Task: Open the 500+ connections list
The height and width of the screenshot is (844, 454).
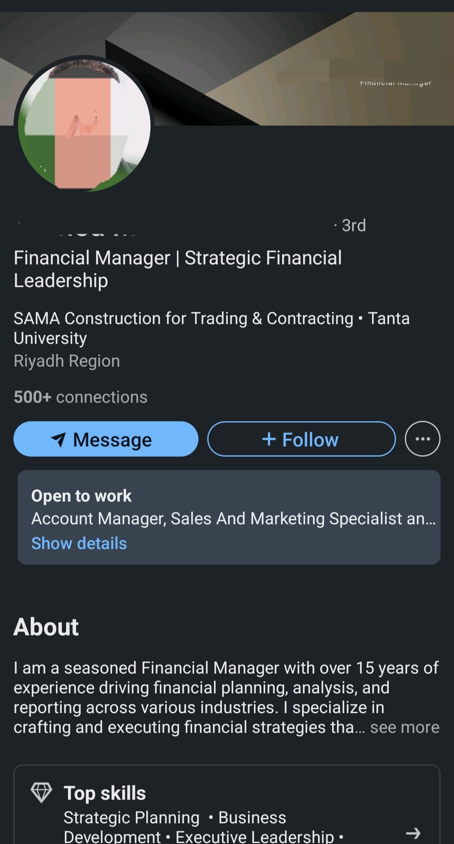Action: pyautogui.click(x=80, y=397)
